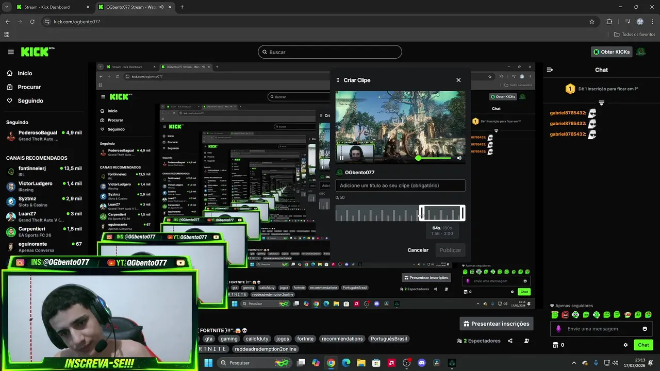Click the Pesquisar taskbar search box

click(255, 363)
